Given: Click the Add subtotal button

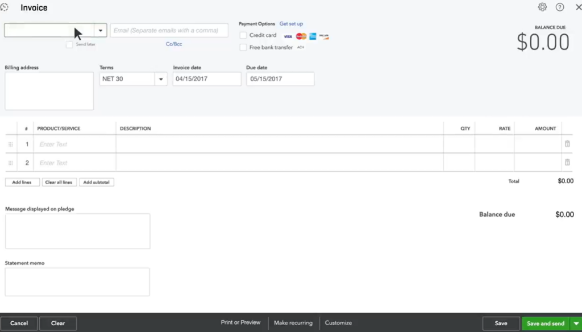Looking at the screenshot, I should (97, 182).
